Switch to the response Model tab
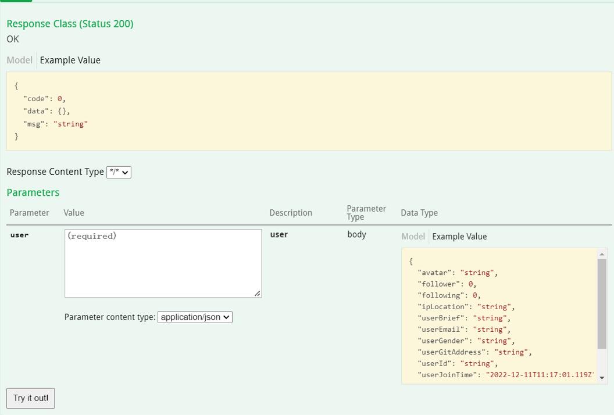Image resolution: width=614 pixels, height=415 pixels. pos(20,60)
